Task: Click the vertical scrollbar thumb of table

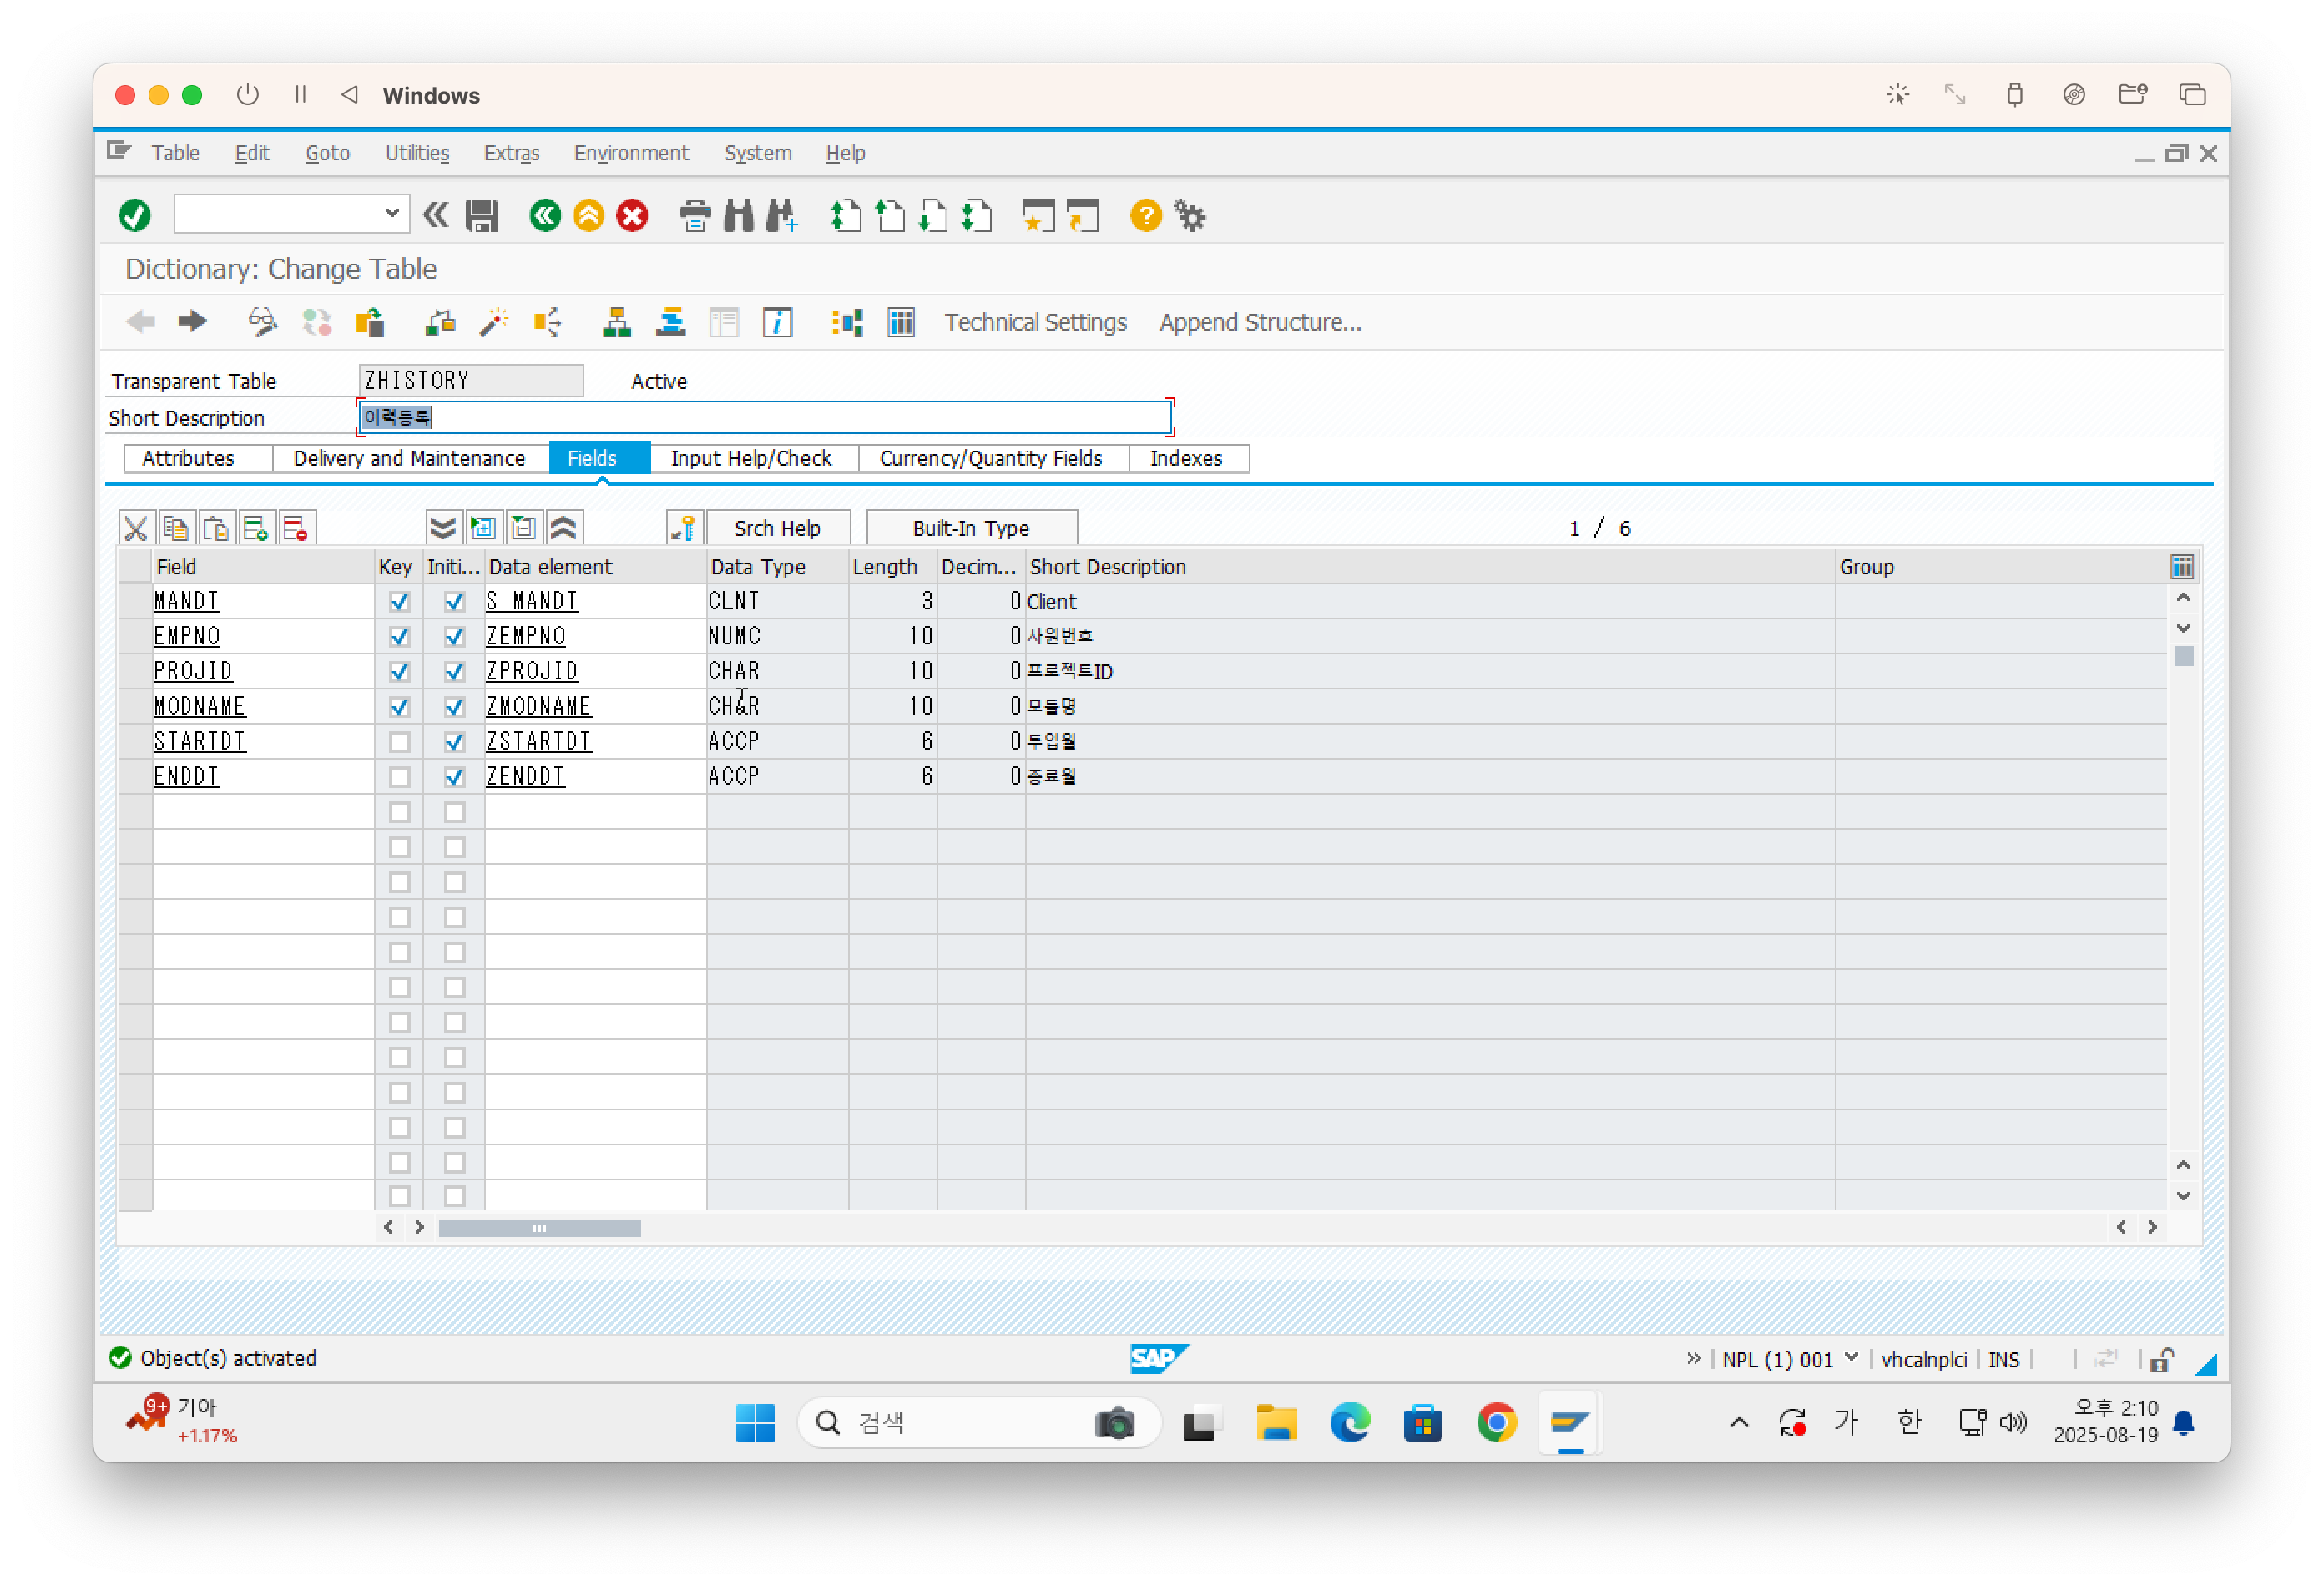Action: coord(2184,656)
